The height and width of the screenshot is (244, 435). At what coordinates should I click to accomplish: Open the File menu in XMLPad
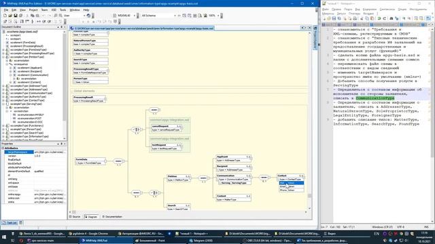click(x=6, y=9)
